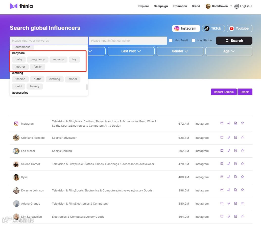Select the fashion keyword tag
Viewport: 261px width, 225px height.
(x=20, y=79)
